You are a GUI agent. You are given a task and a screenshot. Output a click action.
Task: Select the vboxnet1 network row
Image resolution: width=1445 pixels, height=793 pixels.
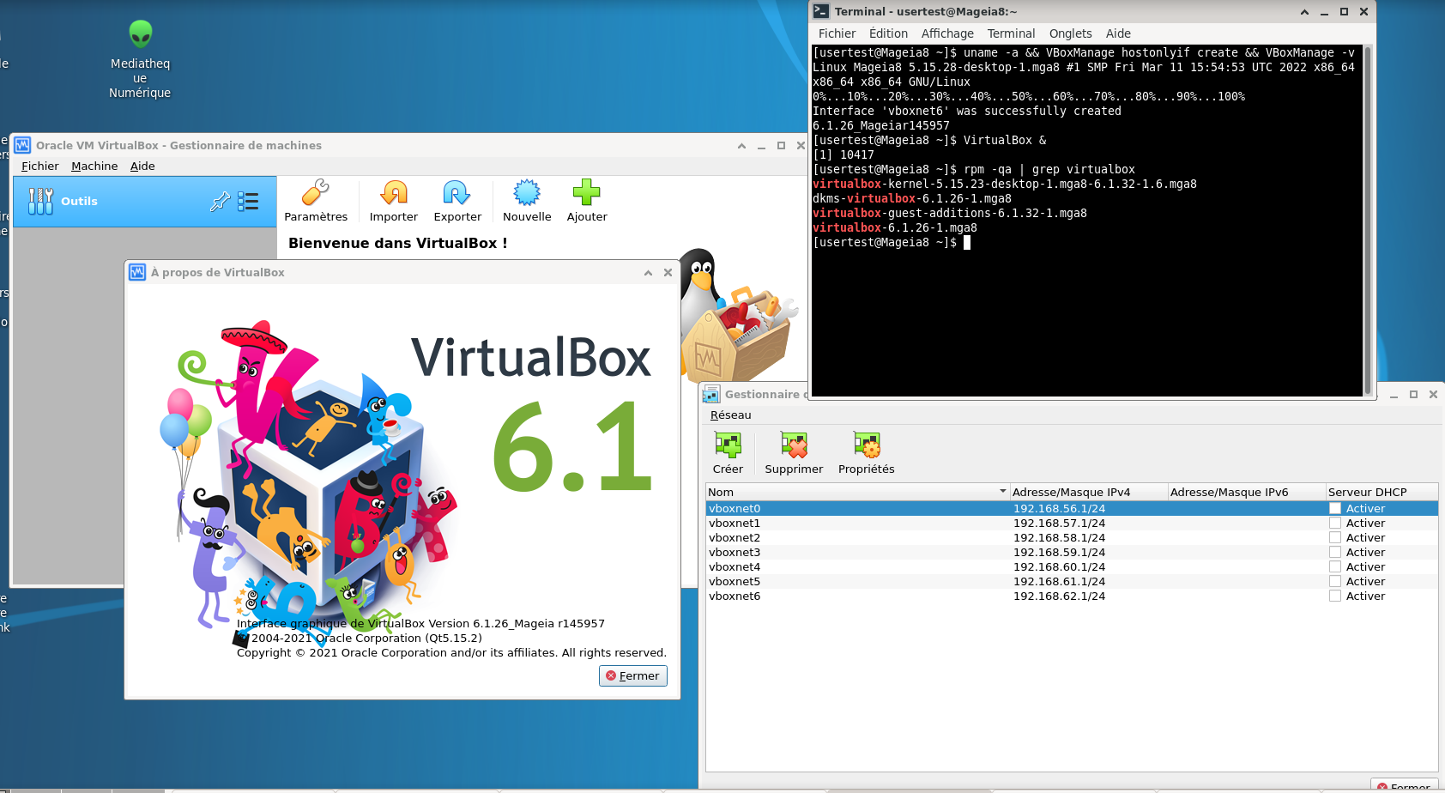pyautogui.click(x=1072, y=523)
